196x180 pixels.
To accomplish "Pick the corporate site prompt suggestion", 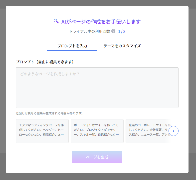I will pyautogui.click(x=147, y=131).
